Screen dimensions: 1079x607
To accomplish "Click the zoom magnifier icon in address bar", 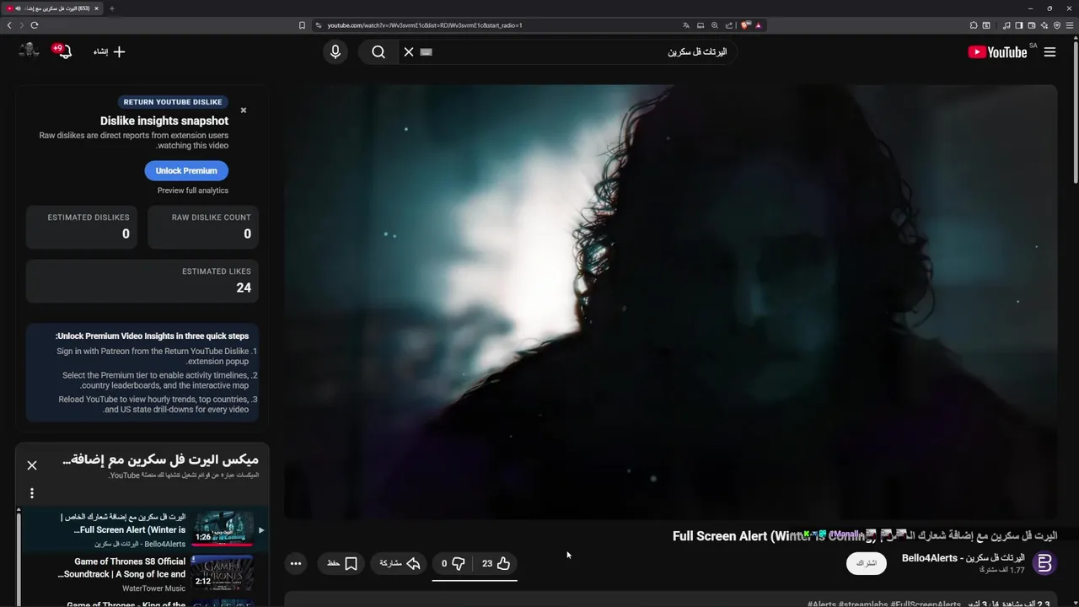I will point(715,25).
